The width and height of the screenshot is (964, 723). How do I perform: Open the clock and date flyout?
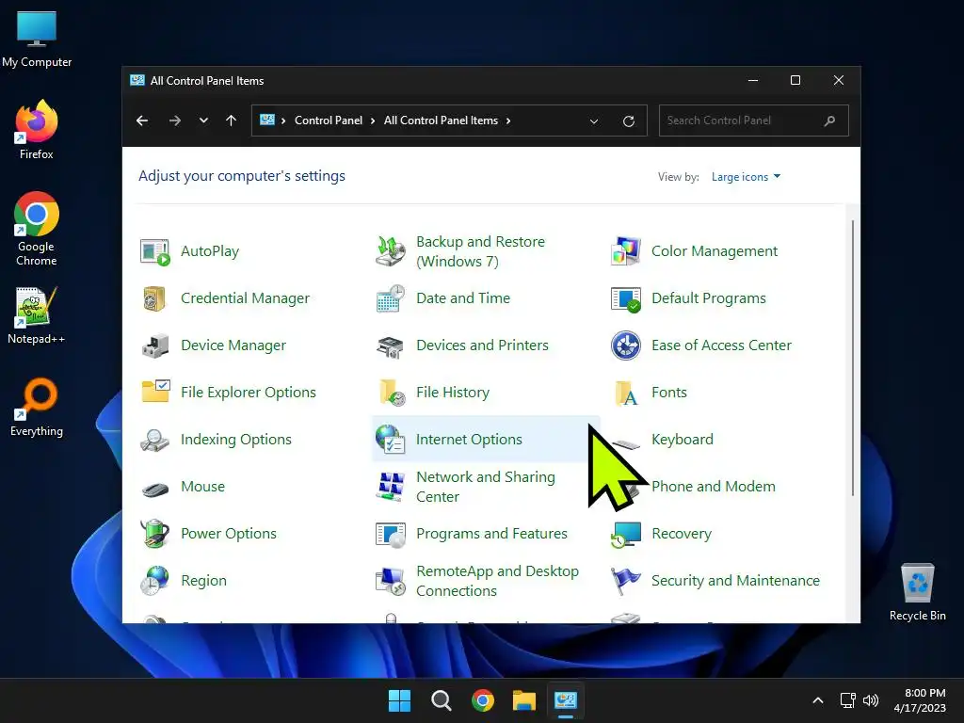[x=921, y=700]
